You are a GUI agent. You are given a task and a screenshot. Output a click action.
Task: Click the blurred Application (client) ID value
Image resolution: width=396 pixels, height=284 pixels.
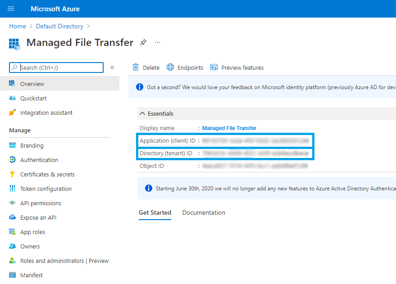[255, 141]
